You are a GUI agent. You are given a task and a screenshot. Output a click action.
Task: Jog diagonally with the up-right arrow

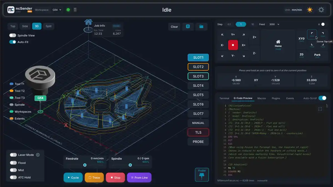click(x=243, y=35)
